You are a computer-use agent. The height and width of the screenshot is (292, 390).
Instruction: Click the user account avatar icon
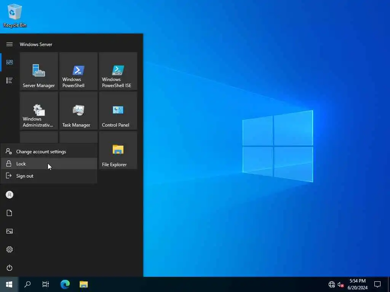[x=10, y=195]
